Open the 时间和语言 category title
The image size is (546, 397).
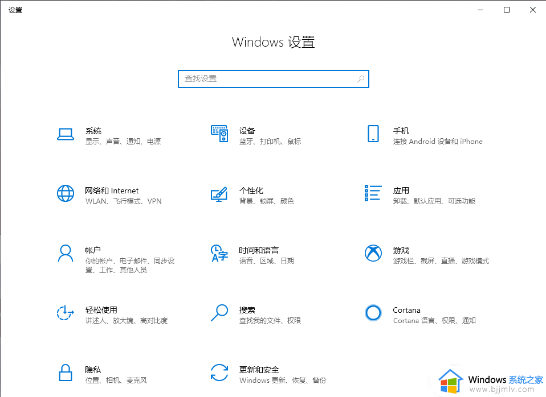[x=259, y=250]
